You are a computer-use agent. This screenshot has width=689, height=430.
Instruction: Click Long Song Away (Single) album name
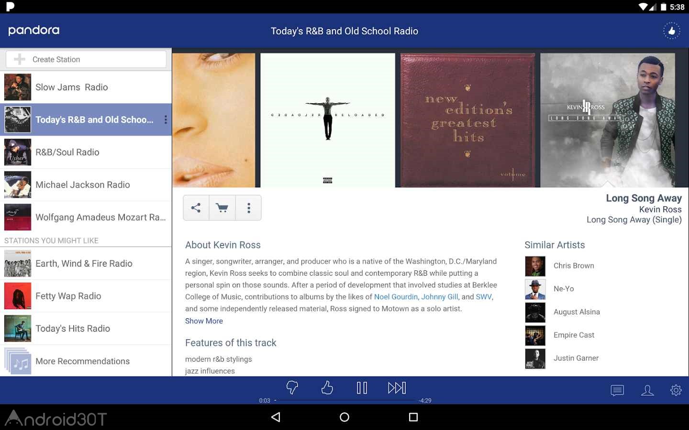634,220
